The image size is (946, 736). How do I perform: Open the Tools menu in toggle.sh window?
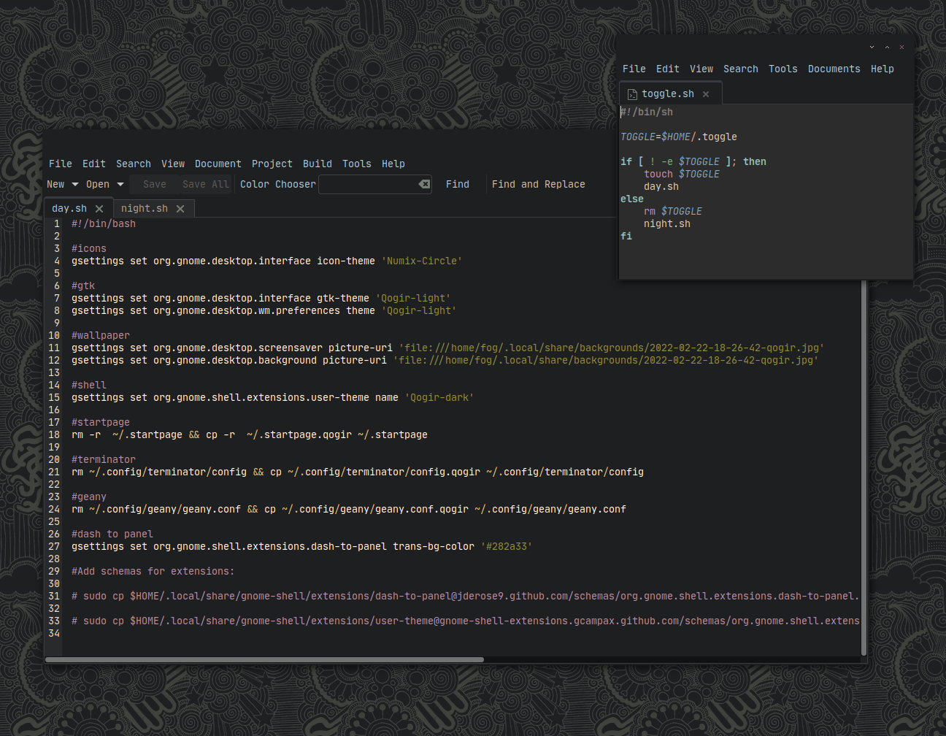783,69
